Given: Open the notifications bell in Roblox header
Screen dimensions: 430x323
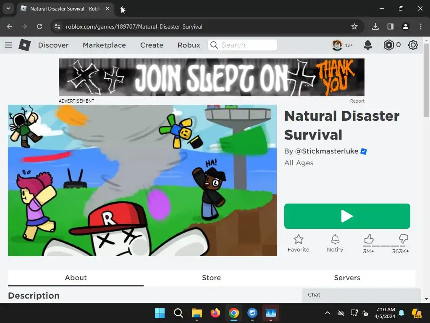Looking at the screenshot, I should point(368,45).
